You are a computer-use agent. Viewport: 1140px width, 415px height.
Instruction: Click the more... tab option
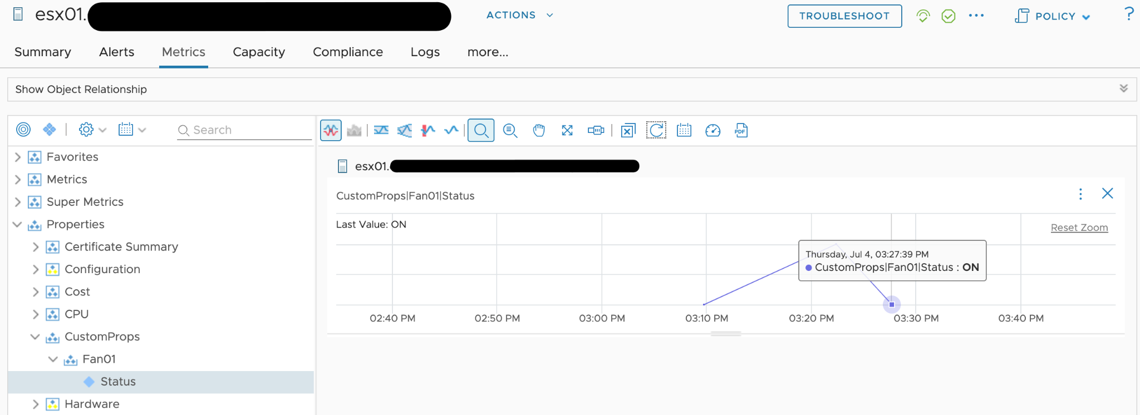(x=488, y=52)
